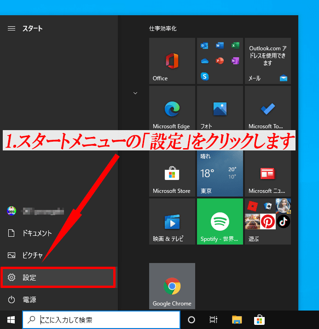Open Google Chrome tile

click(172, 286)
